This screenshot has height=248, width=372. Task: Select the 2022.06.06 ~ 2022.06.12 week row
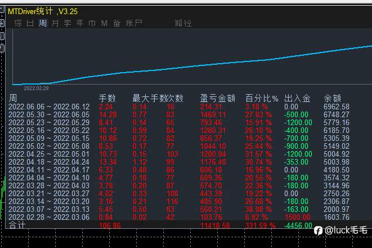point(49,107)
